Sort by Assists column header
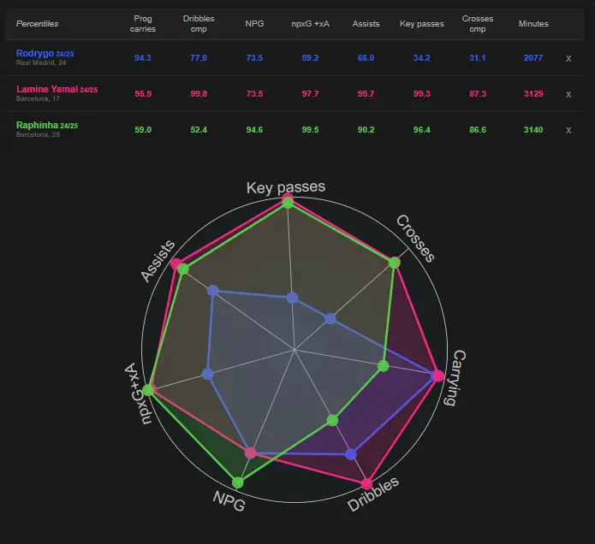The height and width of the screenshot is (544, 595). click(x=366, y=23)
